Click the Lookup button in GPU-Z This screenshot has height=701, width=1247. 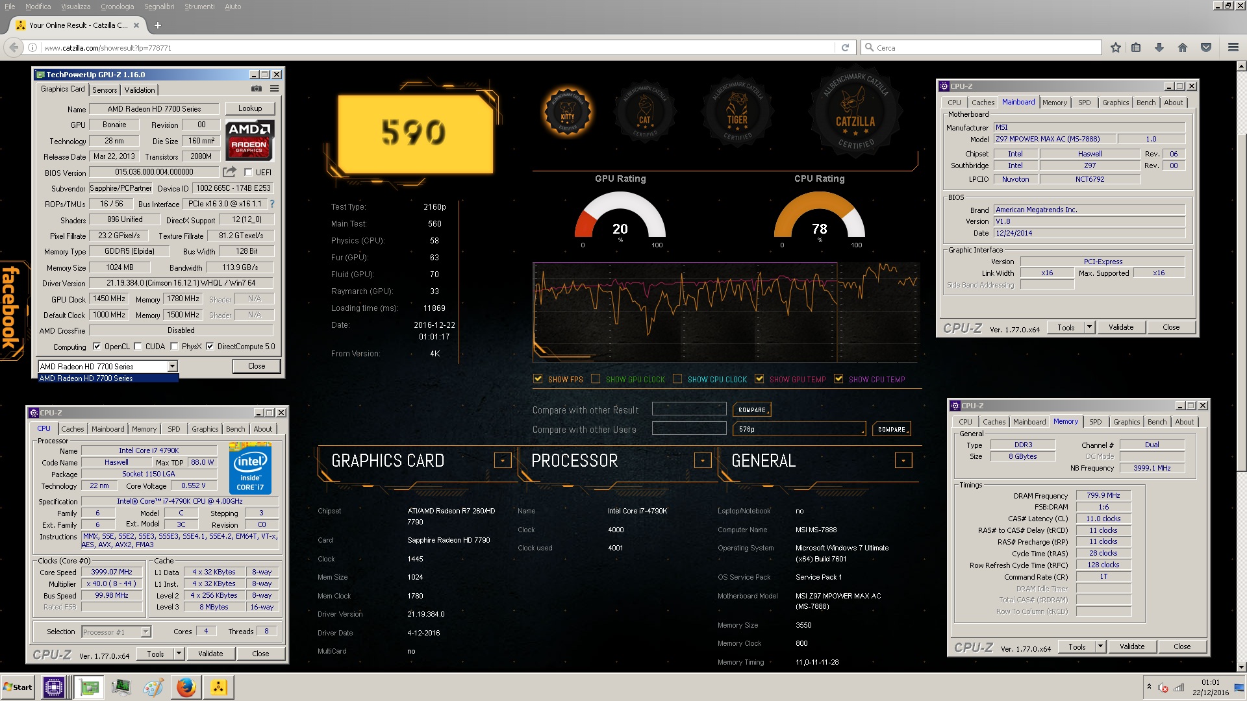pos(250,108)
